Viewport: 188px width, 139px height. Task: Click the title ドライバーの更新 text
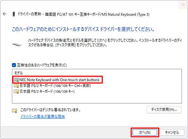tap(29, 14)
